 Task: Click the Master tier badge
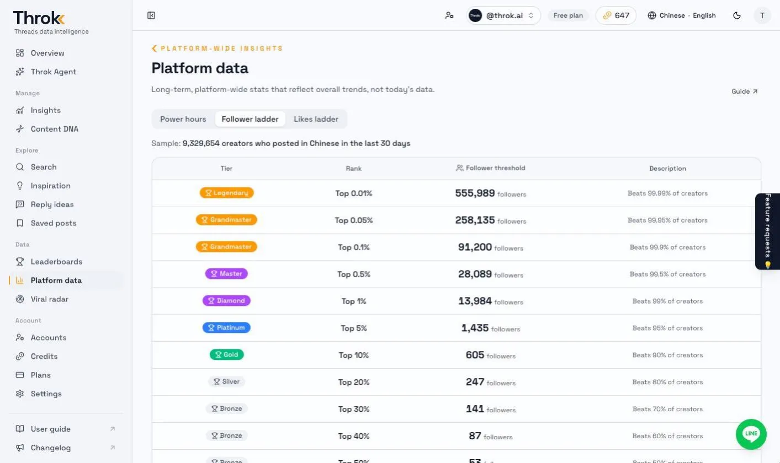(x=226, y=273)
